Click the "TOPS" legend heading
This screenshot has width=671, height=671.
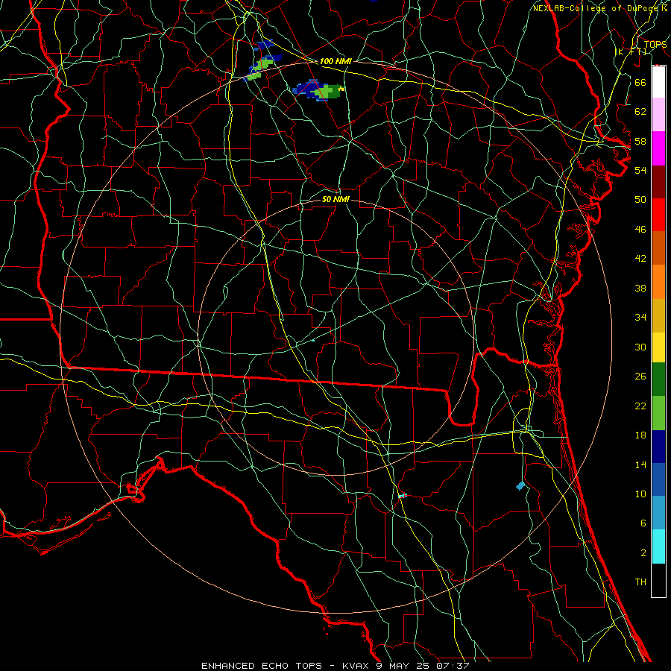tap(655, 45)
